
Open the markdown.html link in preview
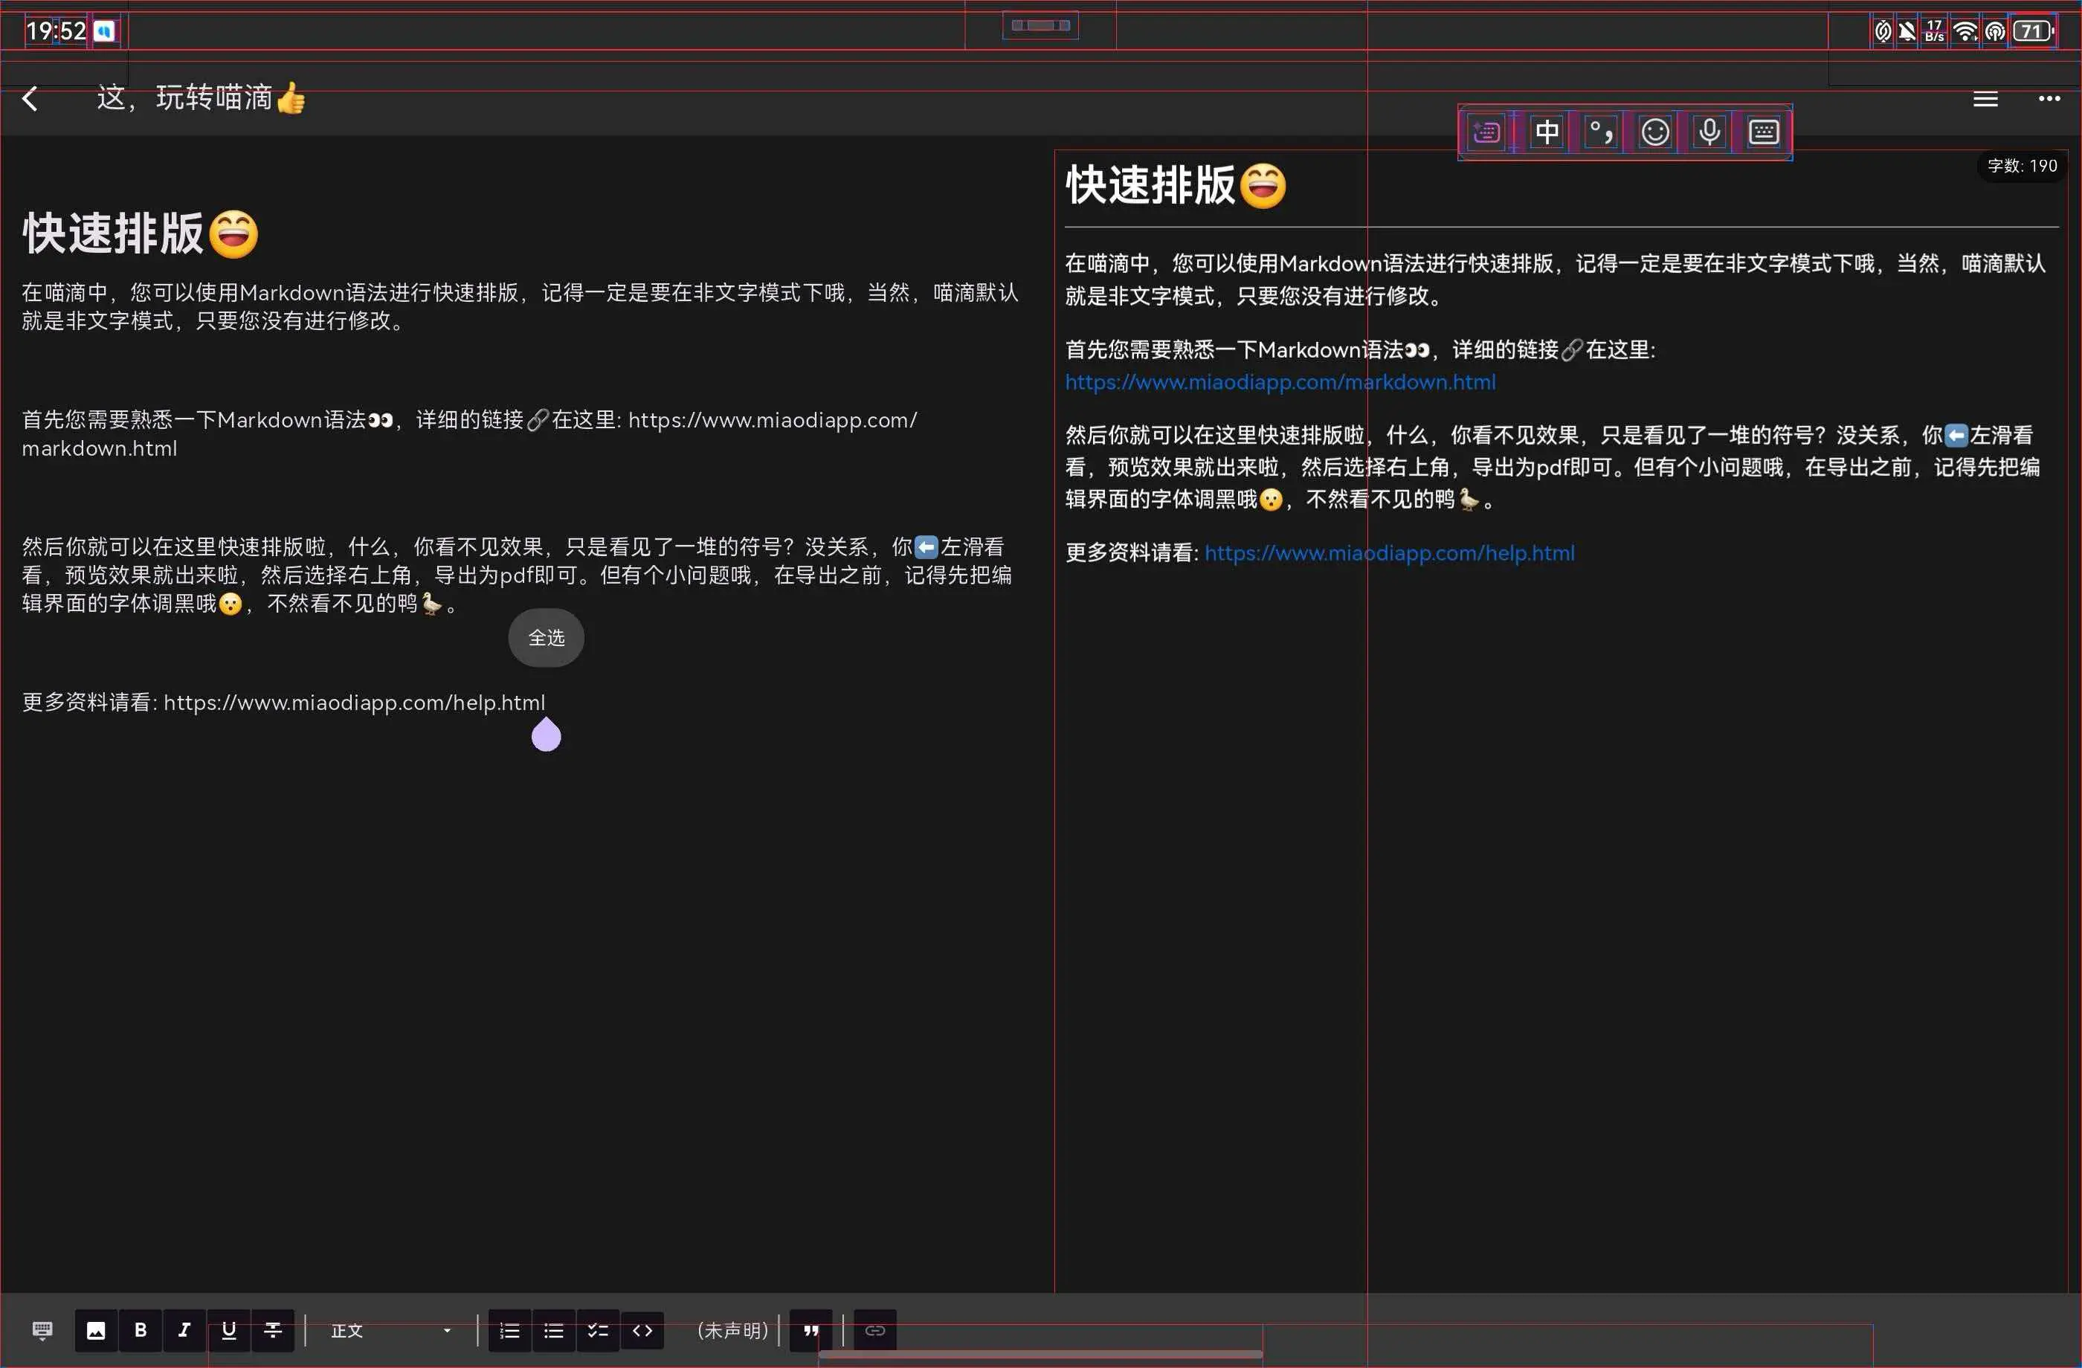coord(1280,382)
